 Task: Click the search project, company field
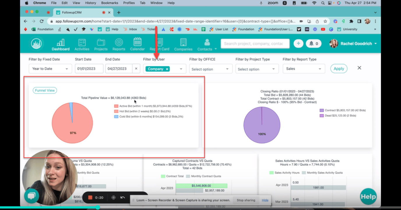(255, 43)
